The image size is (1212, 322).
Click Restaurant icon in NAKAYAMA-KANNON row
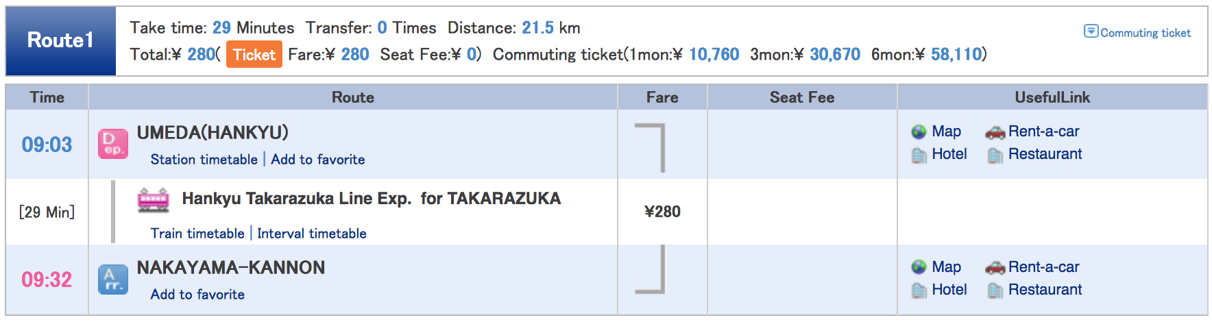tap(995, 290)
